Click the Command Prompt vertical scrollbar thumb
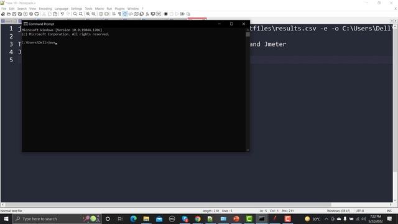 pyautogui.click(x=248, y=34)
